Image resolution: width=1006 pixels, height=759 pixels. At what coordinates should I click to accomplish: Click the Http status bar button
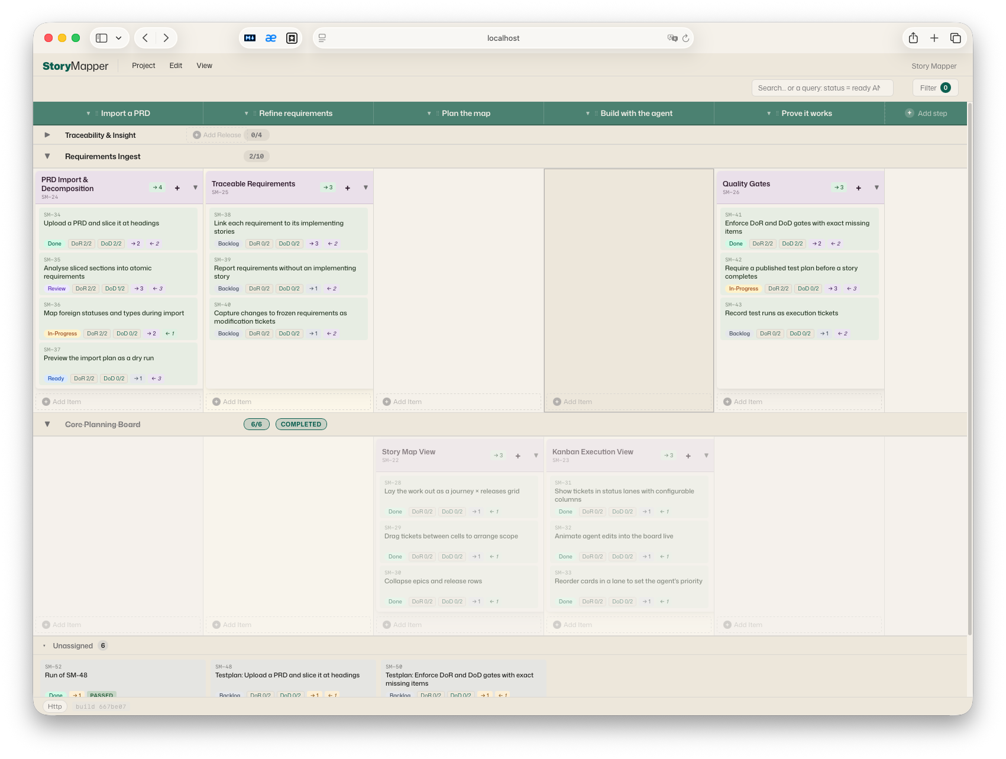click(x=55, y=706)
